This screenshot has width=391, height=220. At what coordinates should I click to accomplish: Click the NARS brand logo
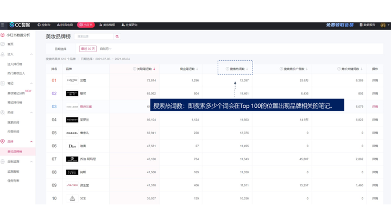[72, 172]
